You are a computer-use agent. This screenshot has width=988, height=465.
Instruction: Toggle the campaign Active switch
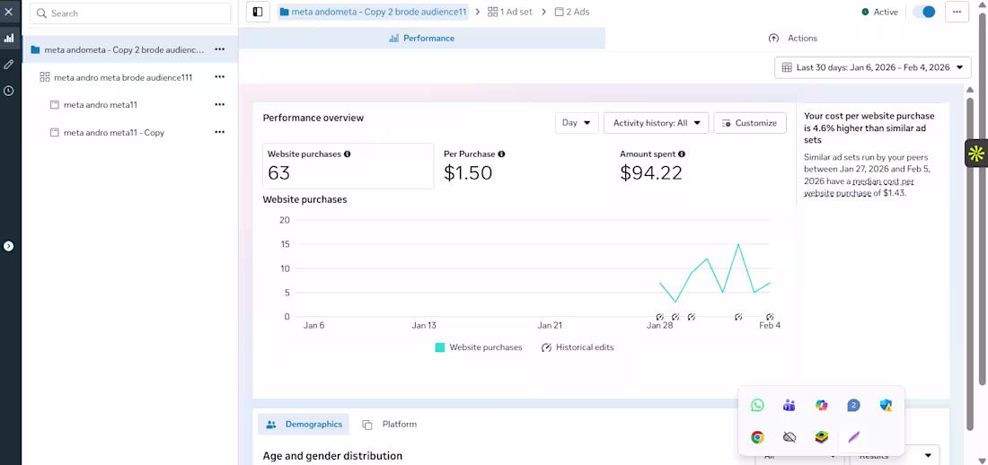pyautogui.click(x=924, y=12)
